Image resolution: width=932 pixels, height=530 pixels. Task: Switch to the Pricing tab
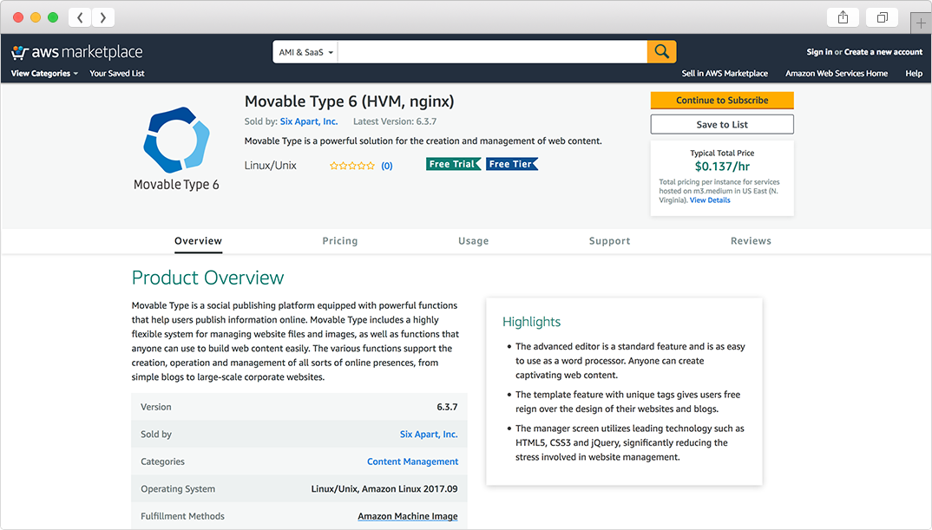340,240
